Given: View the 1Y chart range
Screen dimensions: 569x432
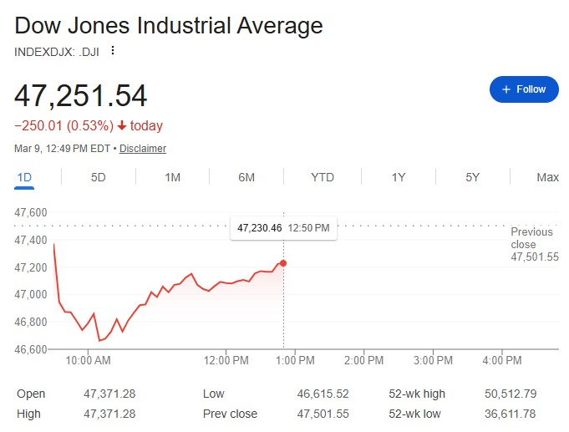Looking at the screenshot, I should pos(399,177).
